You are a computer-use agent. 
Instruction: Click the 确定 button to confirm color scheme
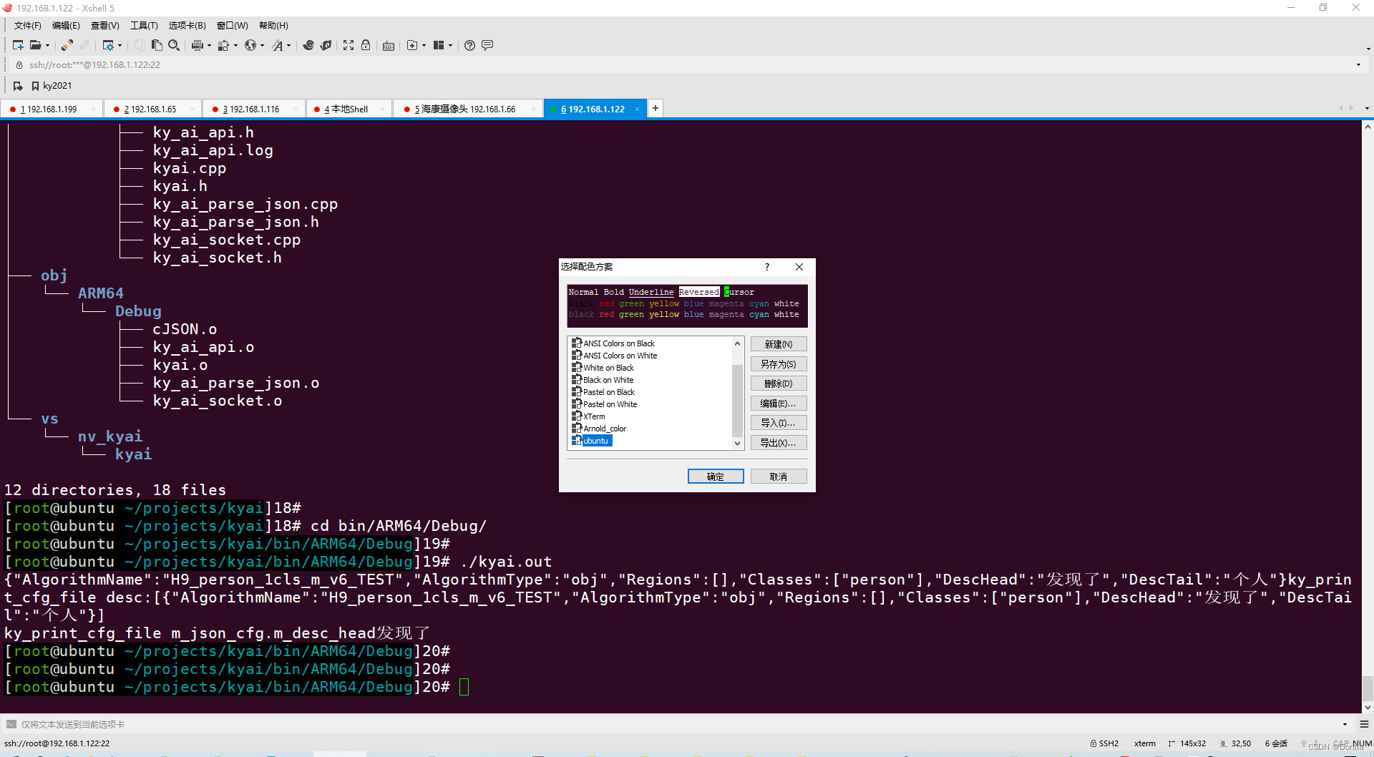click(716, 476)
